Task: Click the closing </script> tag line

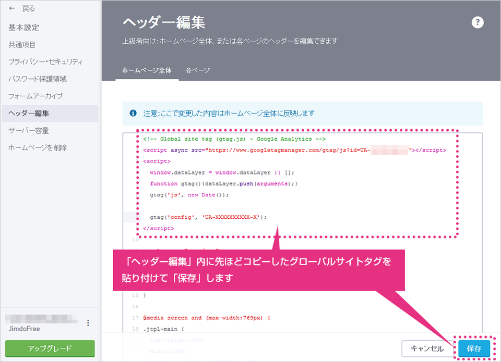Action: 159,228
